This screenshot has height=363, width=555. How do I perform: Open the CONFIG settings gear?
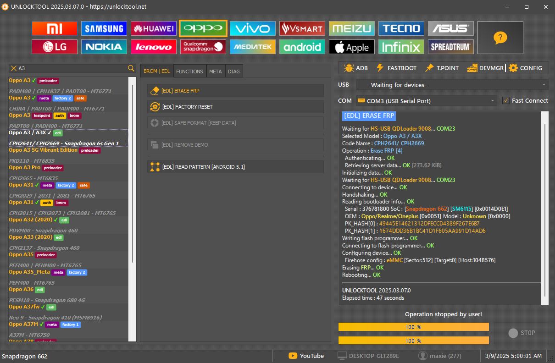(525, 68)
